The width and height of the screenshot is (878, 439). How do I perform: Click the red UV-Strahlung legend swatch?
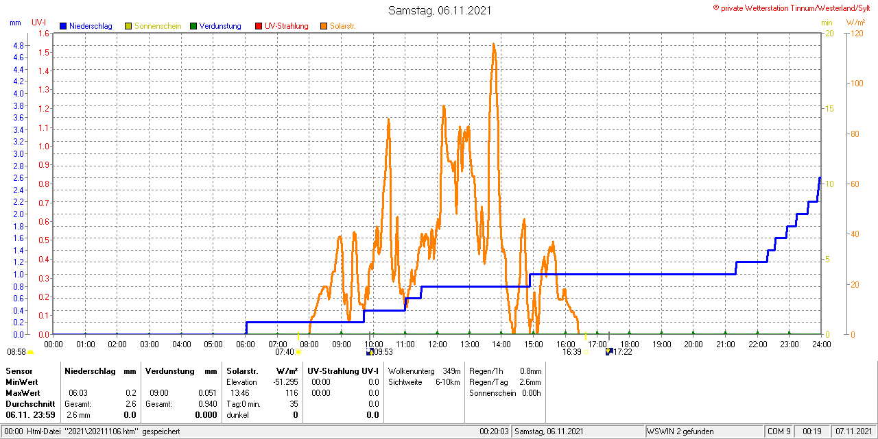259,26
